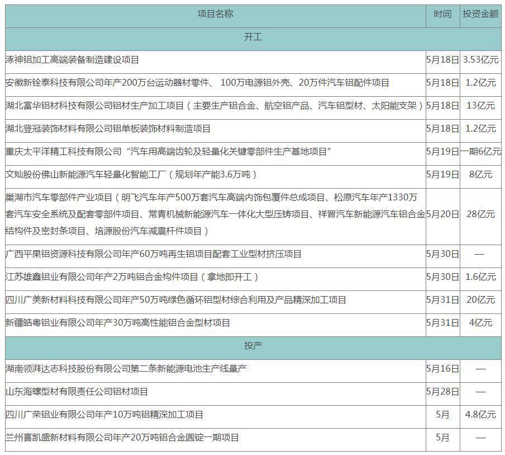505x455 pixels.
Task: Select 湖北登冠装饰材料有限公司 project name
Action: pyautogui.click(x=108, y=129)
